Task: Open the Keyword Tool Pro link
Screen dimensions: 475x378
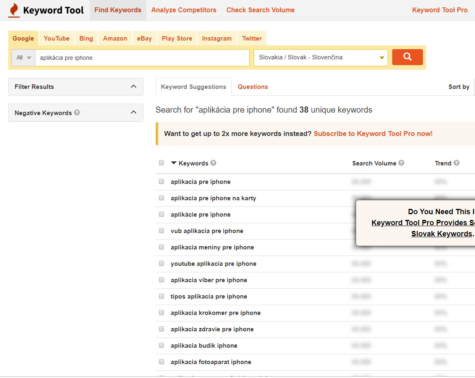Action: (440, 10)
